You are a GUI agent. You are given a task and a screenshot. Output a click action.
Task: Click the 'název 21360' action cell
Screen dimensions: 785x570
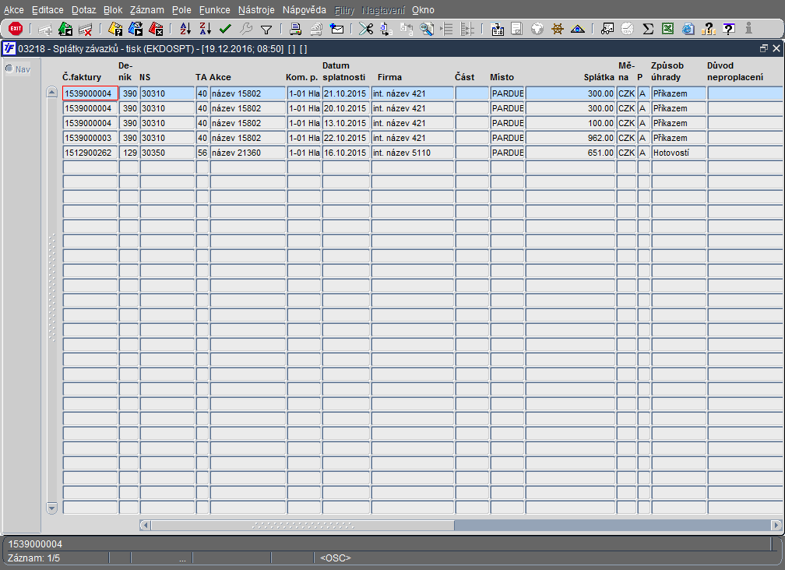[248, 153]
